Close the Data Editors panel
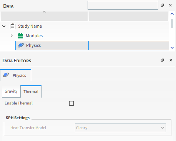This screenshot has height=141, width=176. [x=171, y=60]
